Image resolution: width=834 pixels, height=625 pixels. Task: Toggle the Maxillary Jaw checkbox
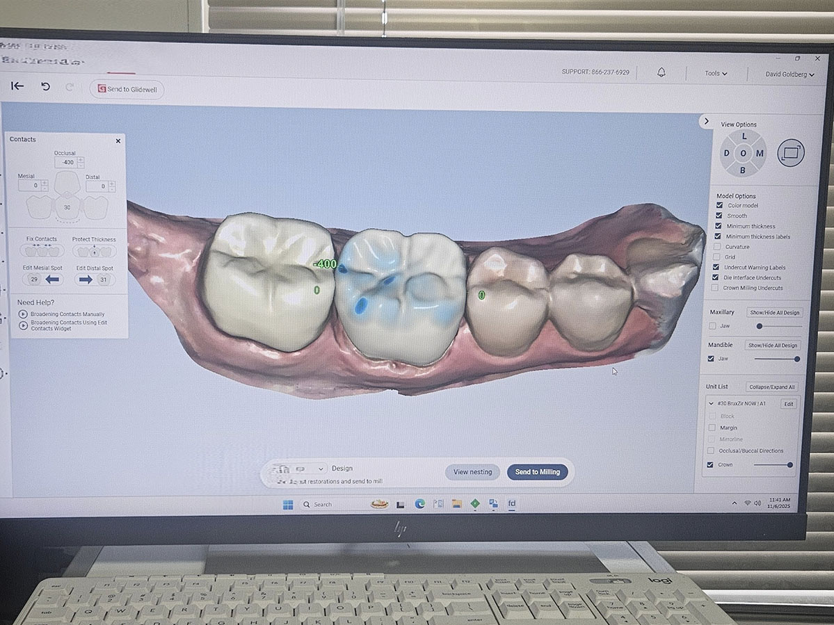[712, 325]
